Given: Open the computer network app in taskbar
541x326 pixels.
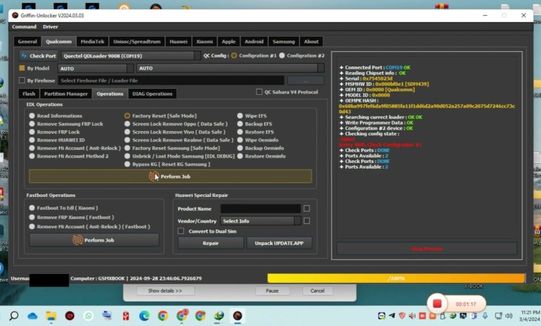Looking at the screenshot, I should [x=107, y=316].
